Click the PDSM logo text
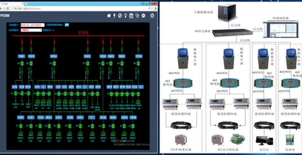Viewport: 302px width, 155px height. pos(5,16)
